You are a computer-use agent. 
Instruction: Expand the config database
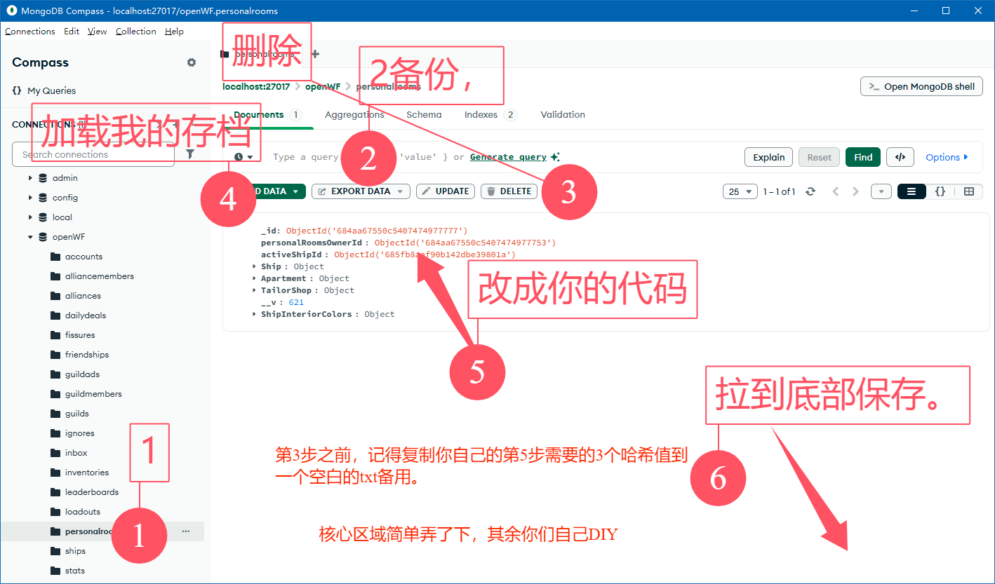(x=30, y=198)
